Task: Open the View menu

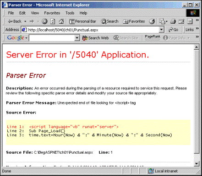Action: [35, 13]
